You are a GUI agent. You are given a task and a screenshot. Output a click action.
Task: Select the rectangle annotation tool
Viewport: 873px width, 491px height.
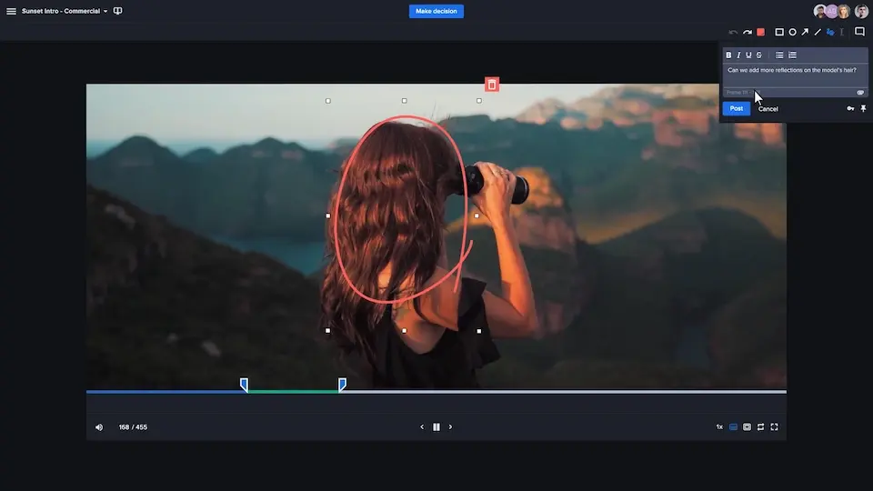(x=779, y=32)
